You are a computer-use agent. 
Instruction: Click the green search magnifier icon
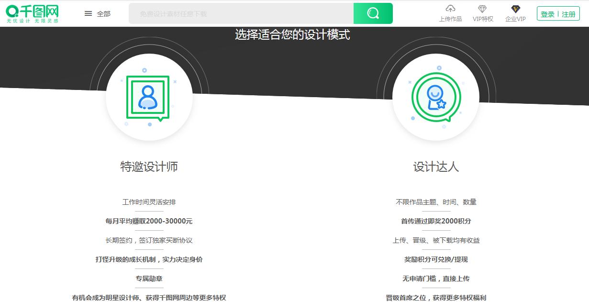point(372,13)
